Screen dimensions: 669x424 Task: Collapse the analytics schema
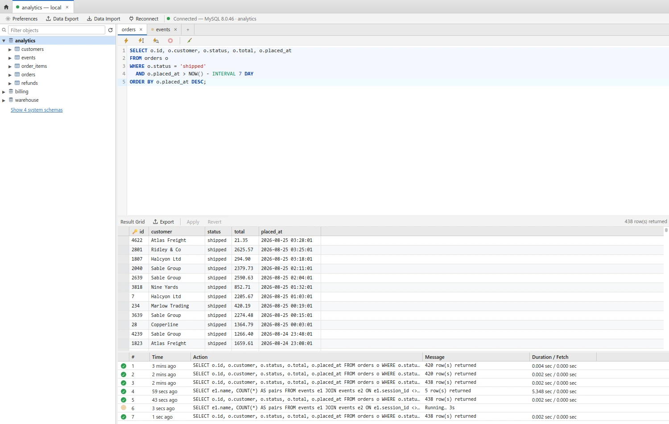(x=4, y=41)
